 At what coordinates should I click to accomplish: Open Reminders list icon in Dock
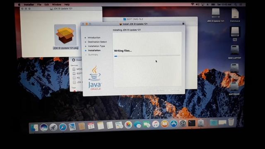pos(110,125)
